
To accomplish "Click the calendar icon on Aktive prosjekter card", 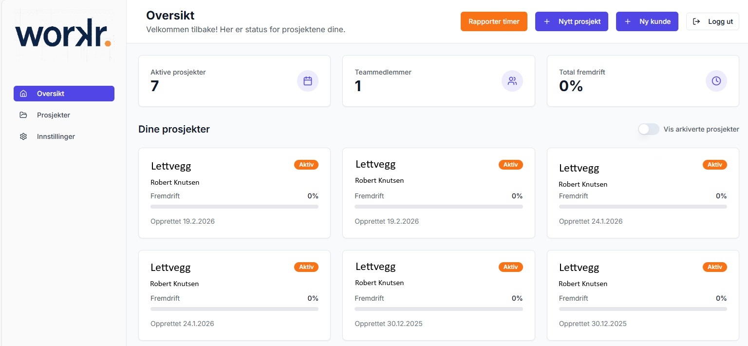I will [308, 81].
